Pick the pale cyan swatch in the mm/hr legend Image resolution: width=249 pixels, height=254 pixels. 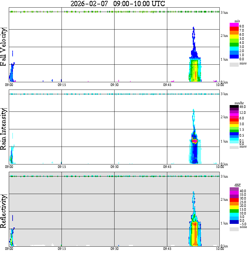click(x=234, y=142)
